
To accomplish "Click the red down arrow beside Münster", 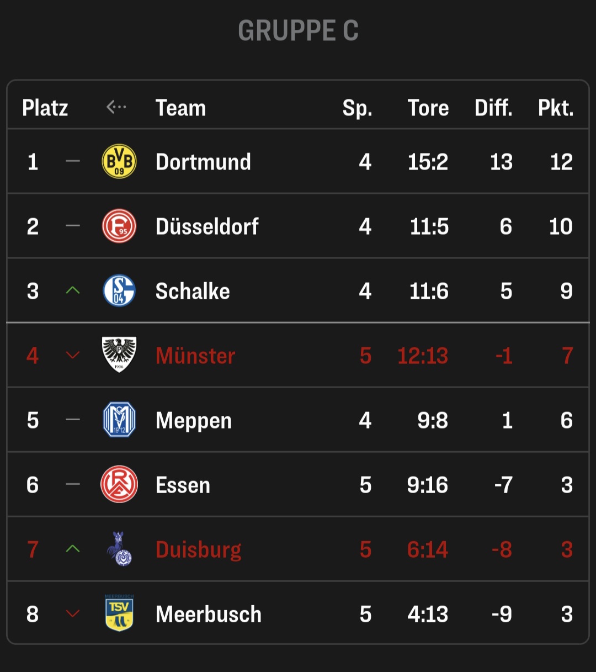I will [73, 355].
